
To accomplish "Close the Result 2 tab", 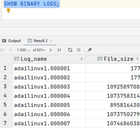I will tap(51, 41).
